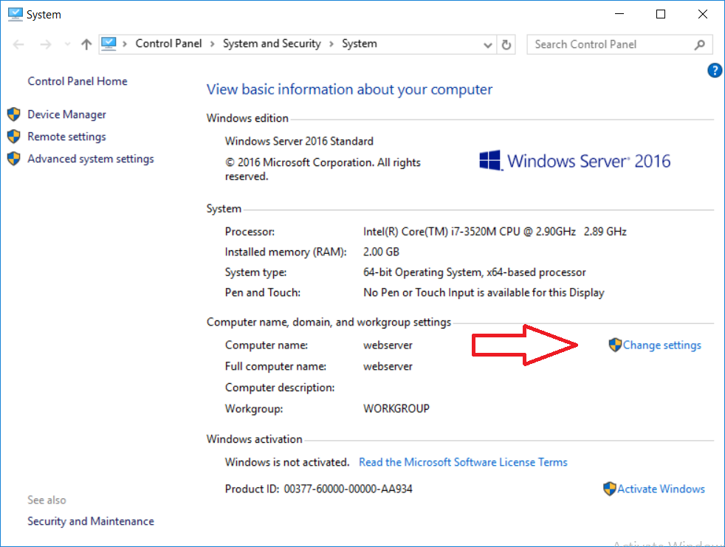Open Help with the question mark icon
This screenshot has height=547, width=725.
click(x=715, y=70)
